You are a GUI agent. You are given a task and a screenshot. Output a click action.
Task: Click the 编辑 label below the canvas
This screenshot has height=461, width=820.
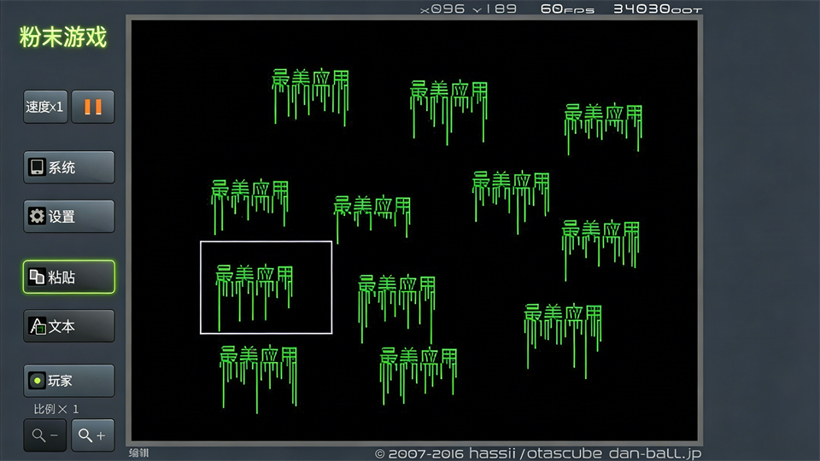coord(138,453)
